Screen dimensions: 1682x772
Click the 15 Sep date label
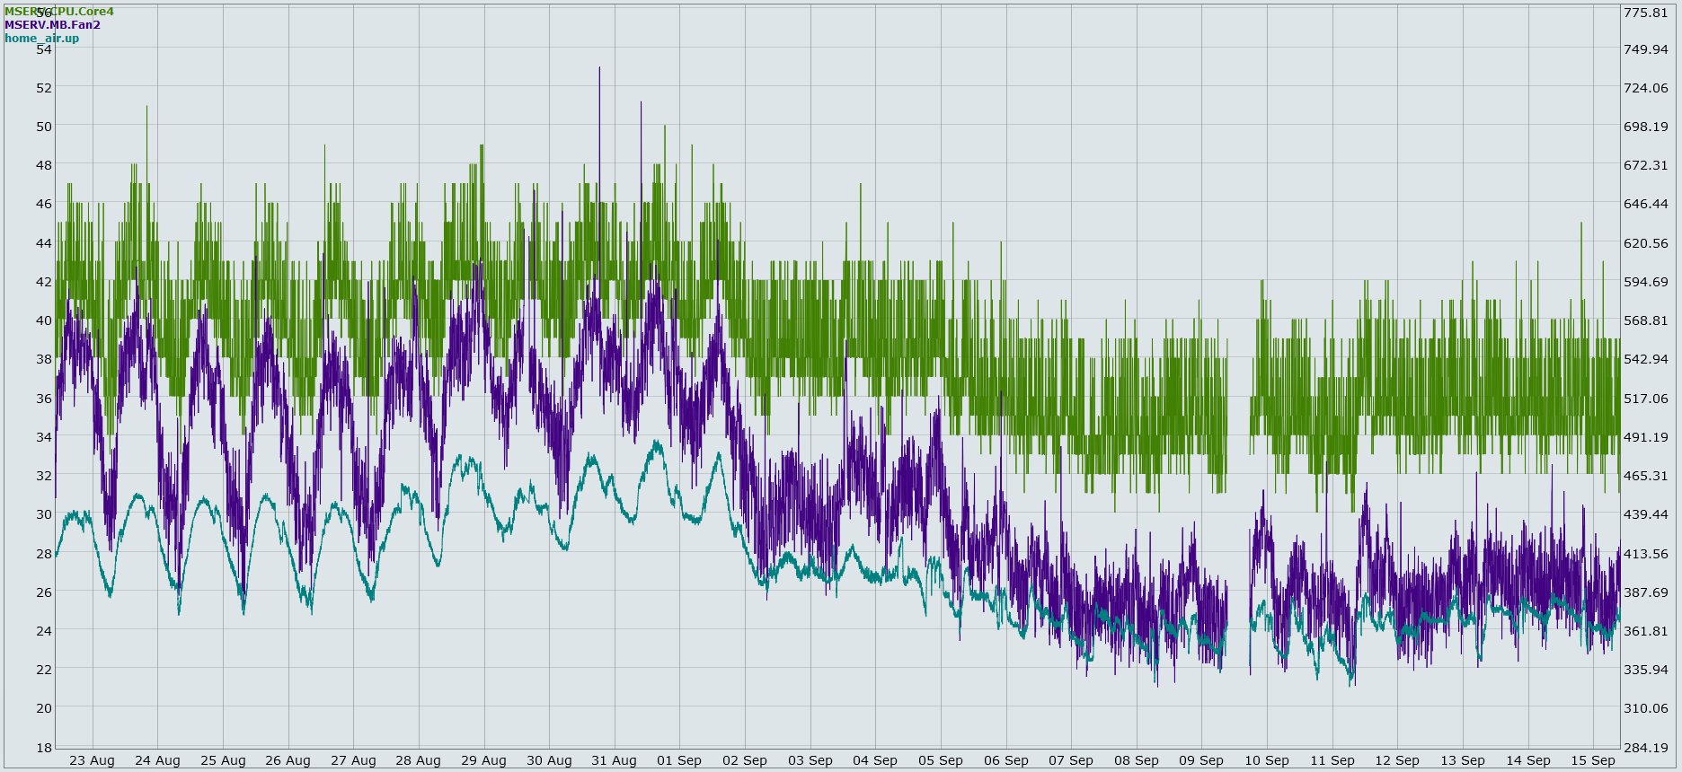click(1593, 760)
